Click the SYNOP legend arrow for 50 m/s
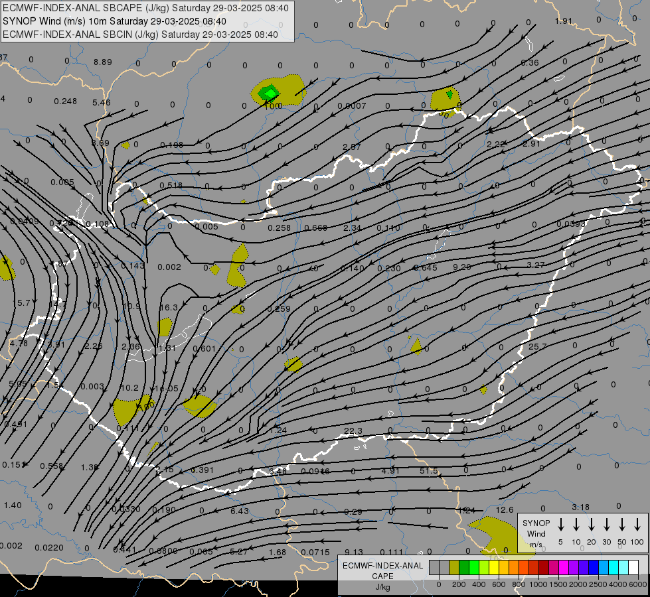The width and height of the screenshot is (650, 597). (622, 525)
